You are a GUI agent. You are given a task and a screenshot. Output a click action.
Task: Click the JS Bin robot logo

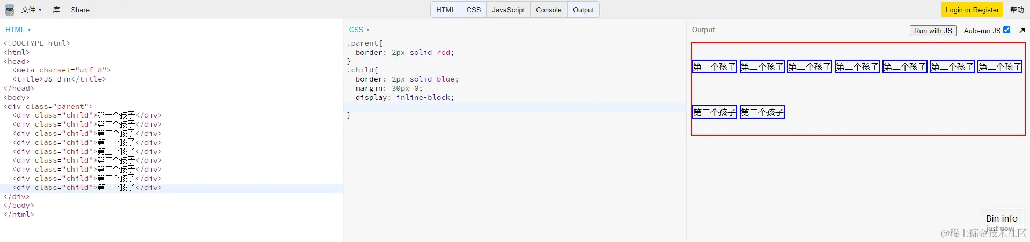[10, 10]
